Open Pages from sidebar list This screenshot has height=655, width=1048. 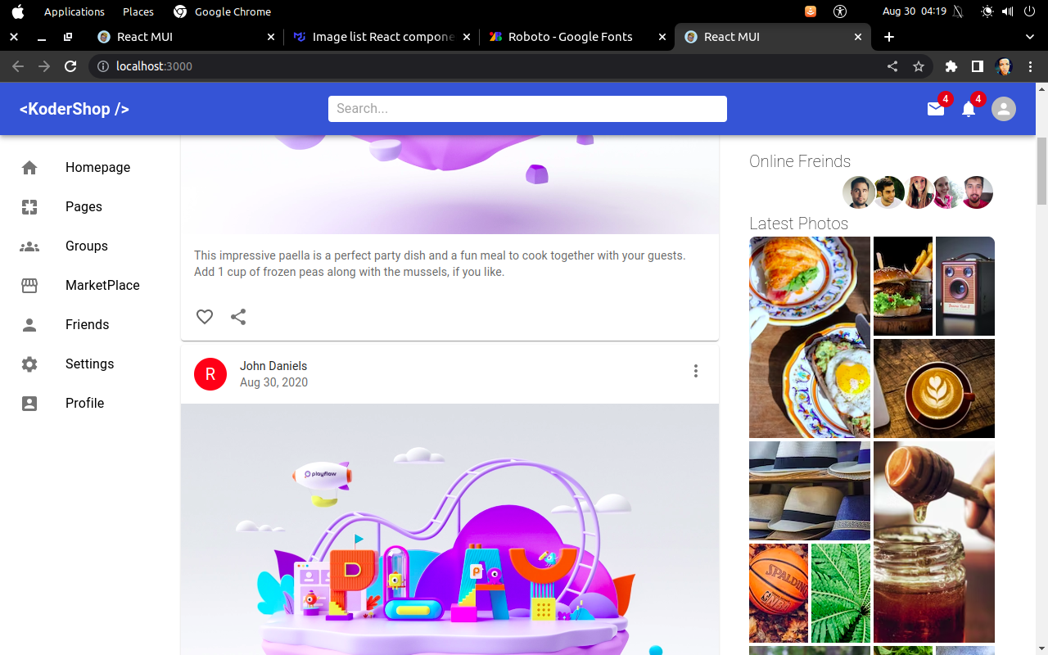(x=84, y=206)
